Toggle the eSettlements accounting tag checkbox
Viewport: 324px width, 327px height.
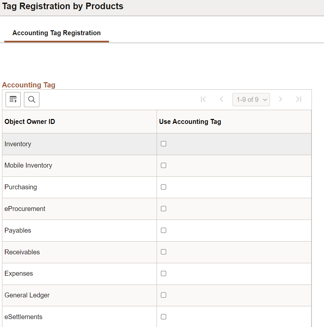point(163,317)
